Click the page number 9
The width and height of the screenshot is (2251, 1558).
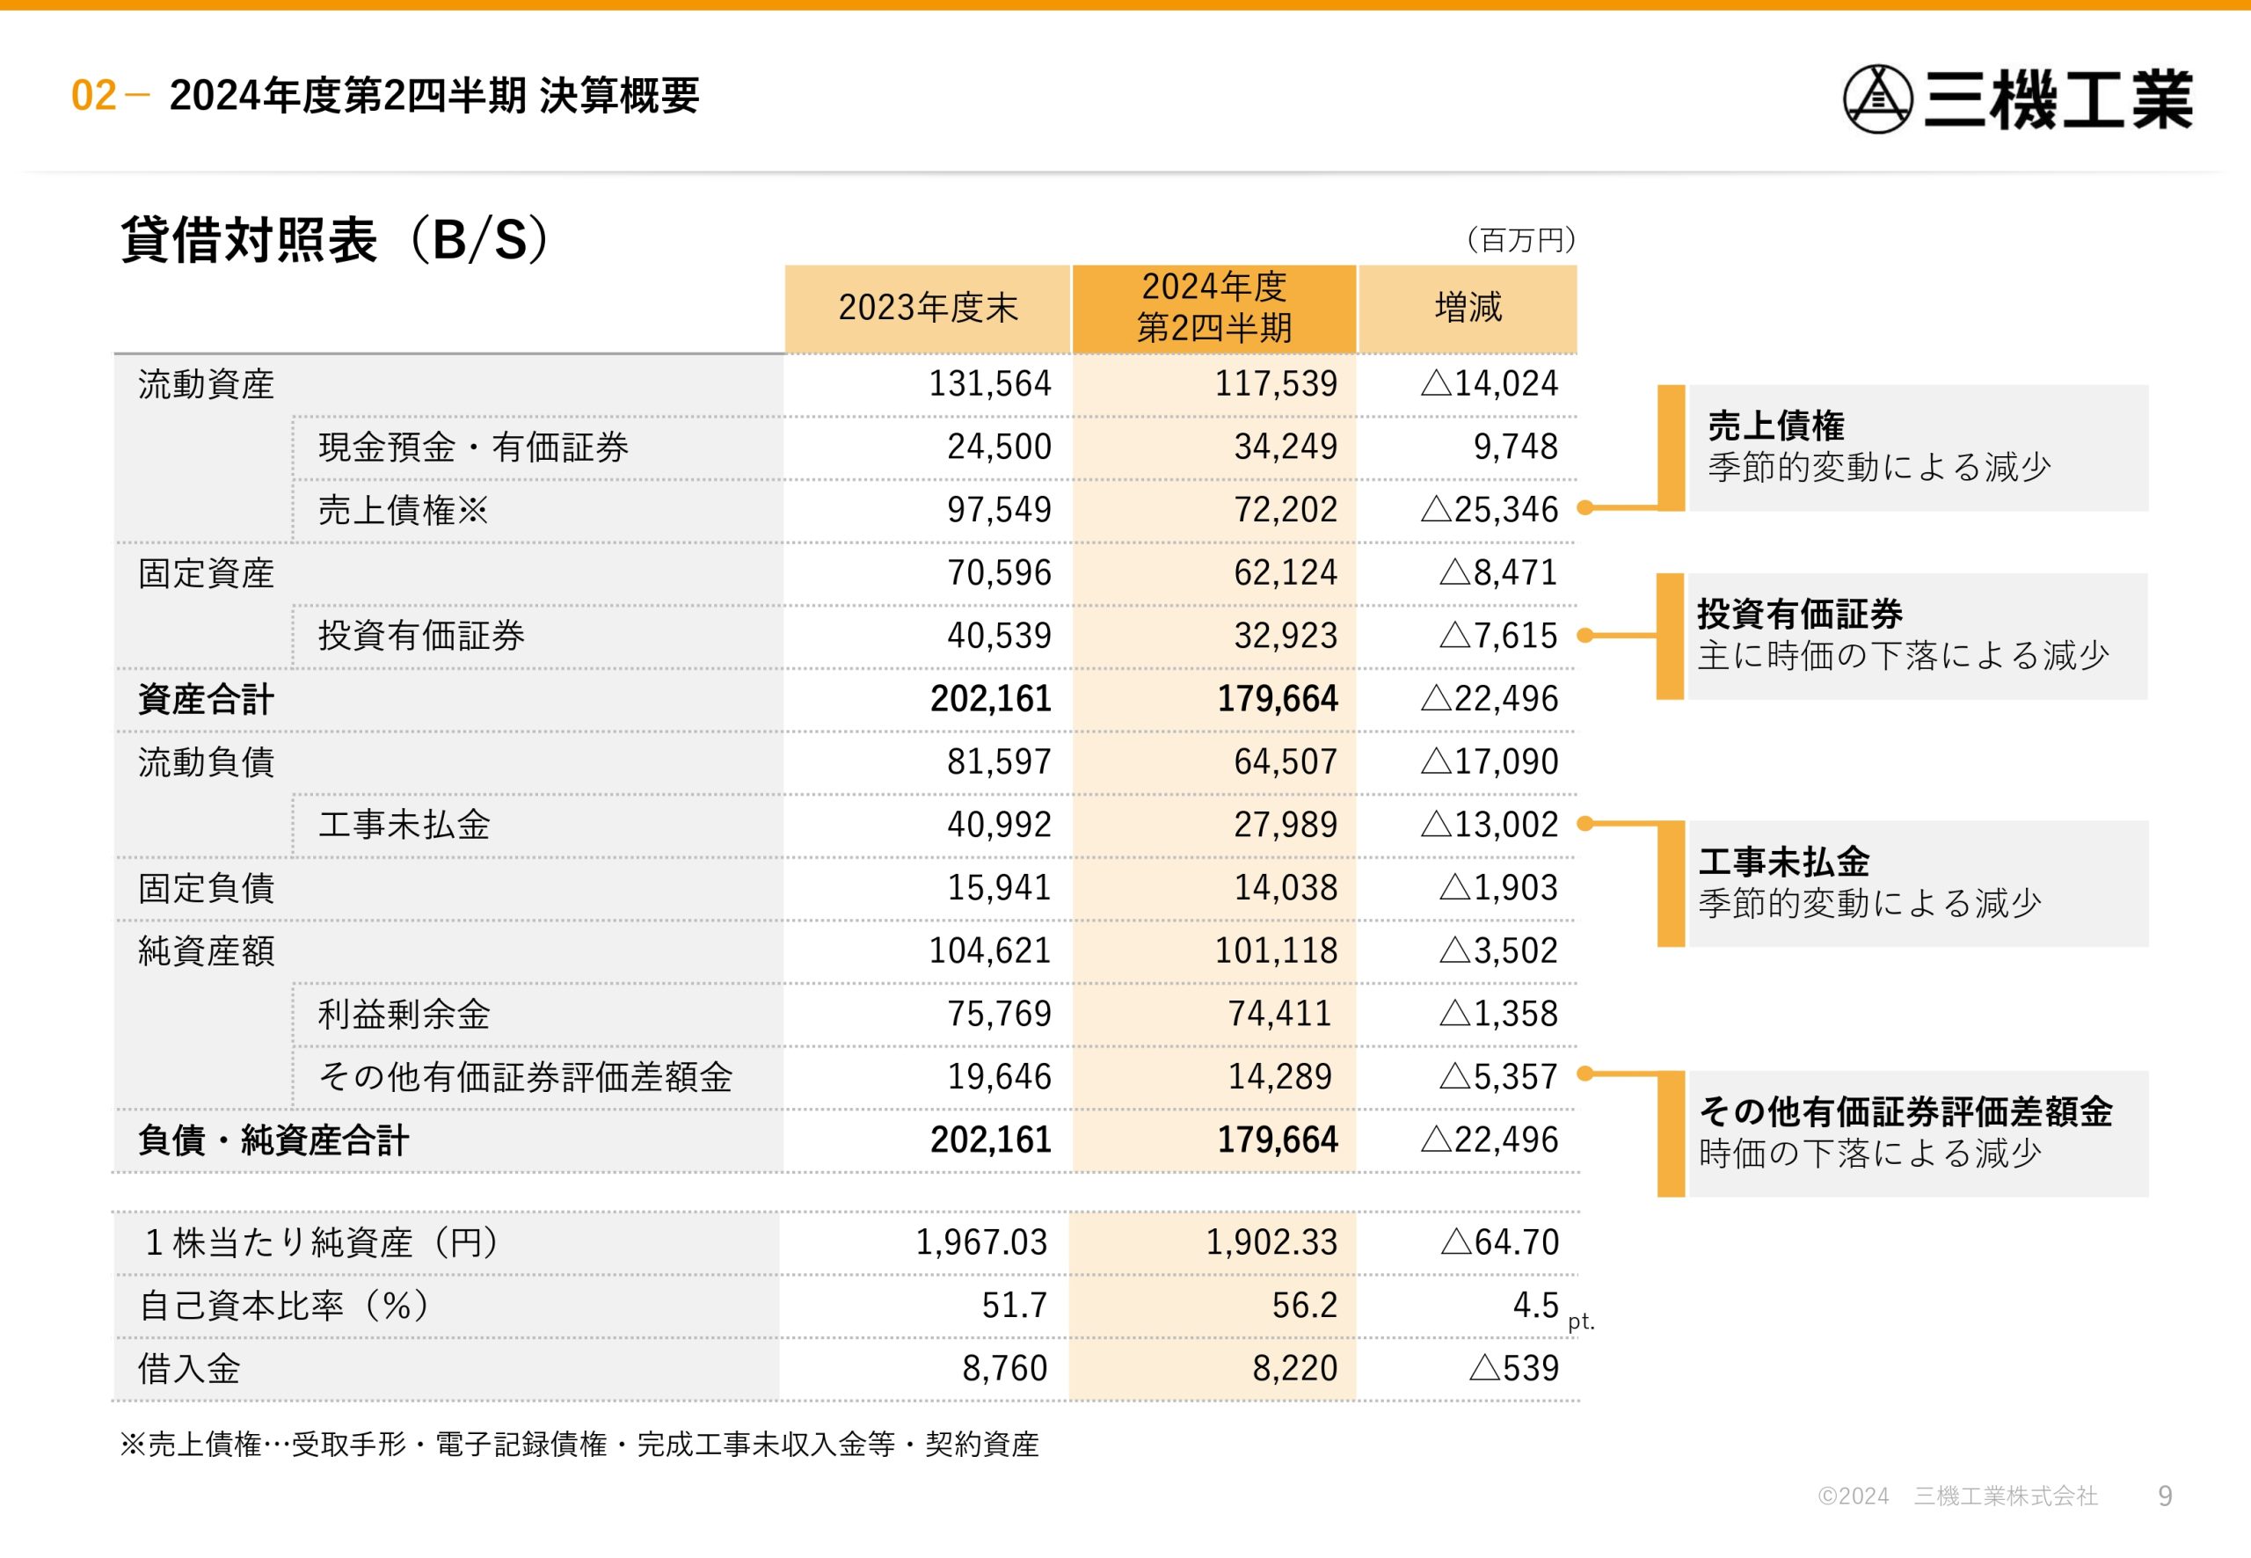click(2165, 1496)
